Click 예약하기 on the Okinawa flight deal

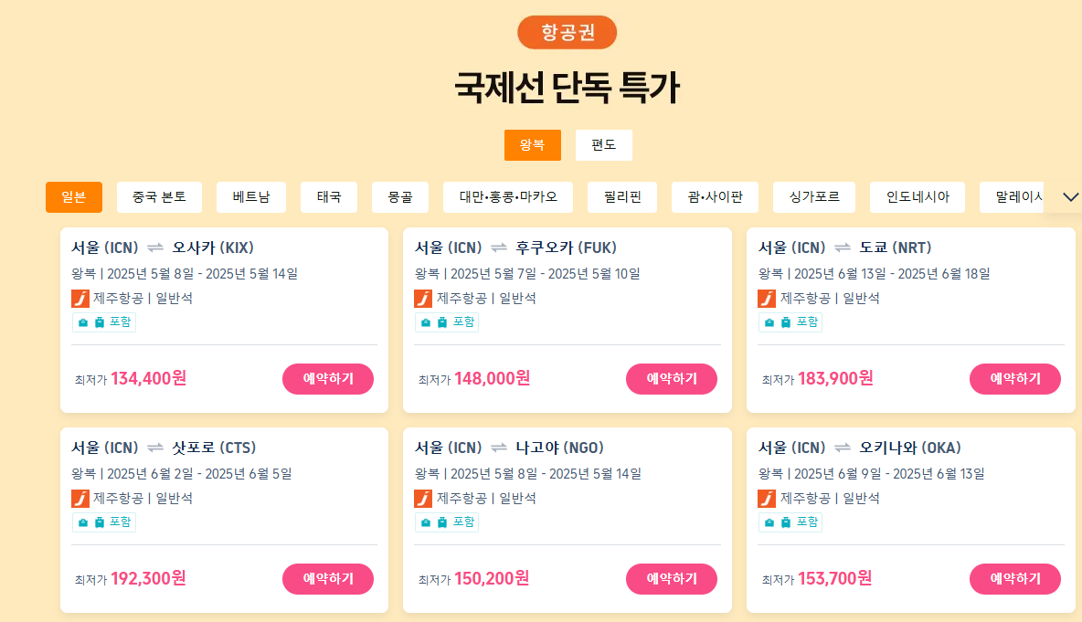(1015, 578)
